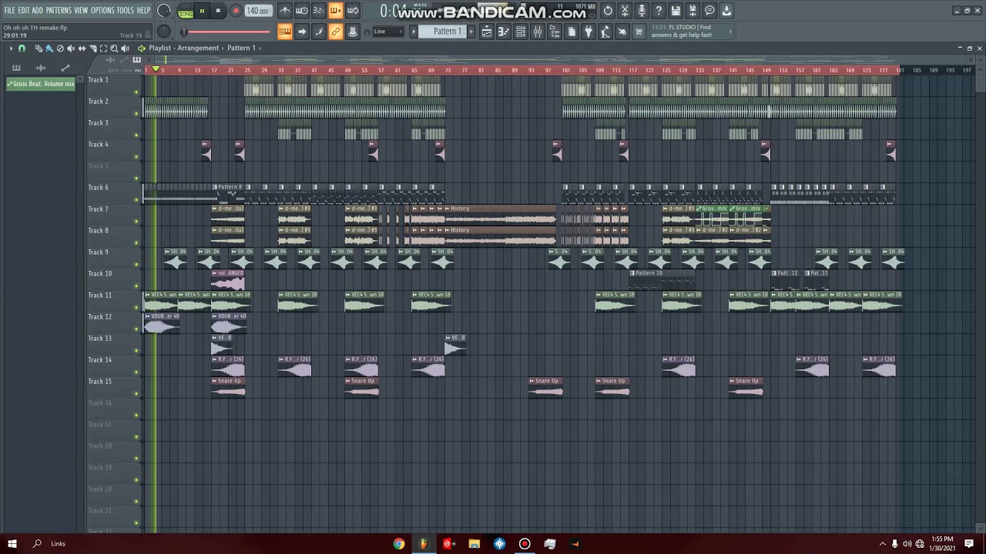Open the Channel rack
Image resolution: width=986 pixels, height=554 pixels.
pos(521,32)
